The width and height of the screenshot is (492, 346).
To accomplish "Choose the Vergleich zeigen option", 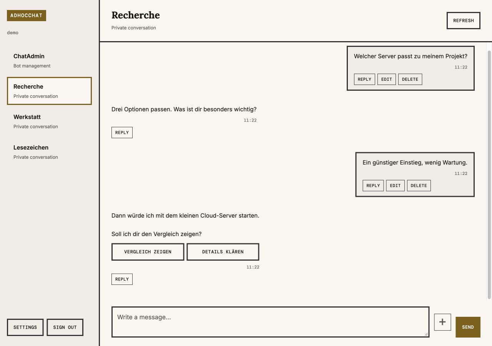I will coord(148,252).
